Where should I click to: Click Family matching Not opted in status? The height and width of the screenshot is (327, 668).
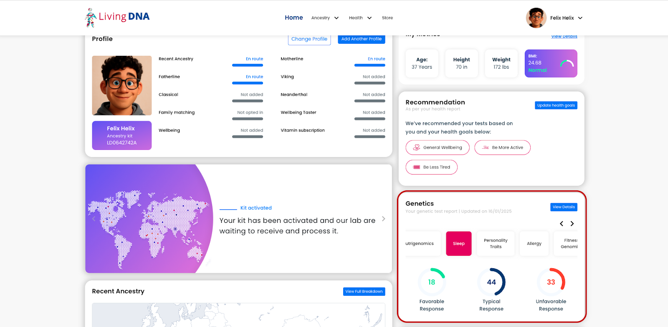click(x=250, y=112)
